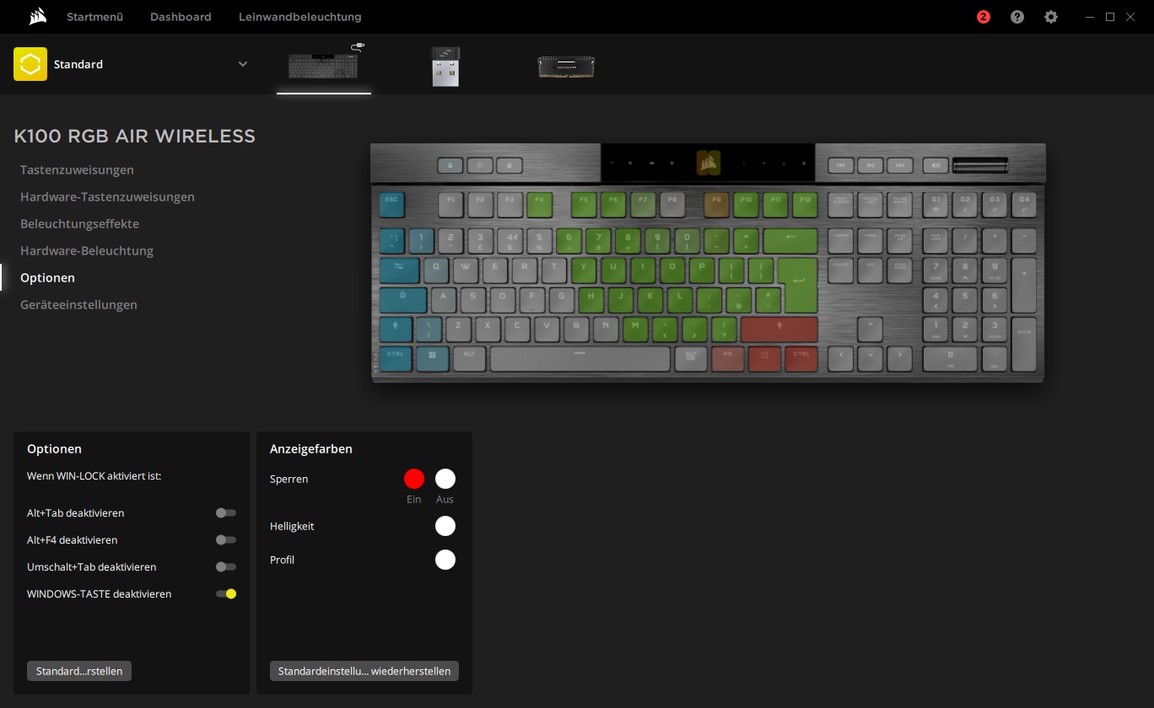Click the G1 macro key

(x=936, y=204)
